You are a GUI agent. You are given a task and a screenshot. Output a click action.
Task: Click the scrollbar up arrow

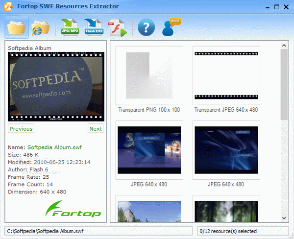pyautogui.click(x=284, y=46)
